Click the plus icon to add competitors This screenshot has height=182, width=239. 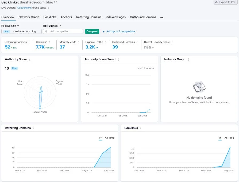click(x=103, y=31)
